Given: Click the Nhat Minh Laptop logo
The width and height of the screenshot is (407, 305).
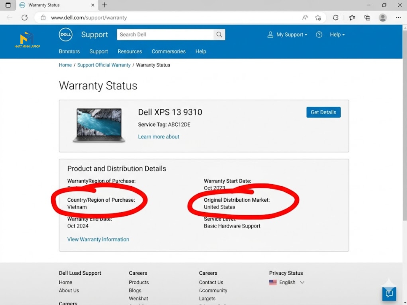Looking at the screenshot, I should [x=27, y=40].
